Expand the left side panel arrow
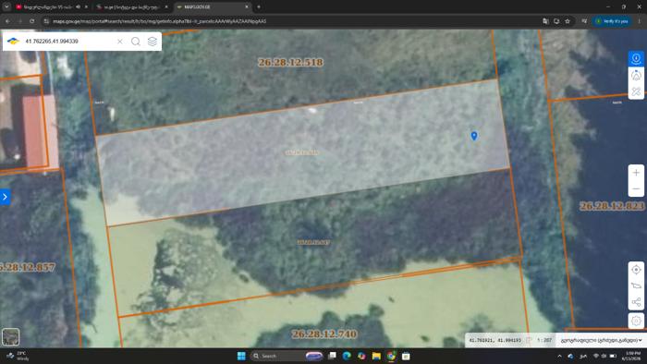 pyautogui.click(x=5, y=197)
